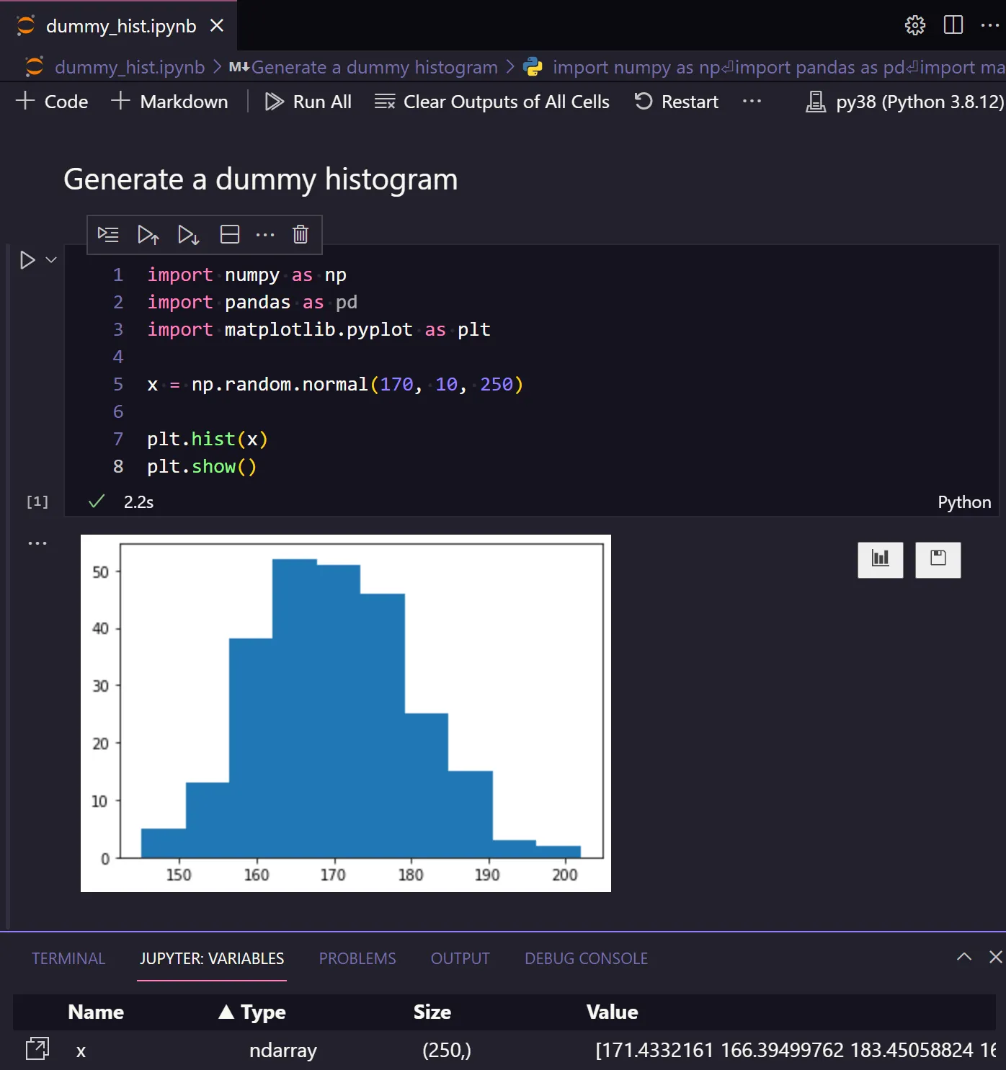The height and width of the screenshot is (1070, 1006).
Task: Open the cell More Actions menu
Action: pos(265,234)
